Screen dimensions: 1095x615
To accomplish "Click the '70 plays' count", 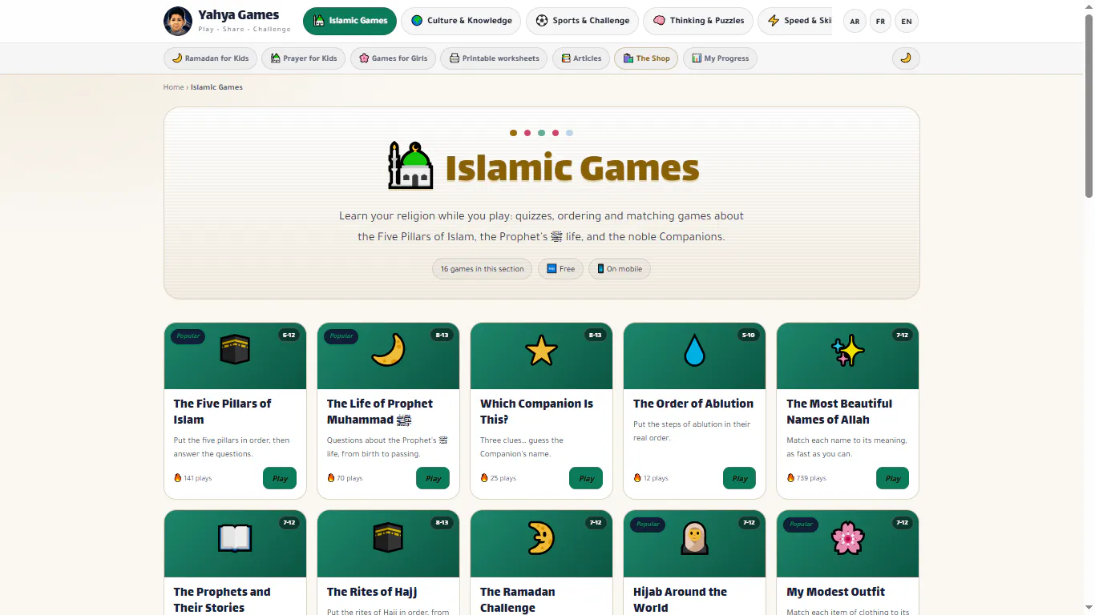I will point(345,478).
